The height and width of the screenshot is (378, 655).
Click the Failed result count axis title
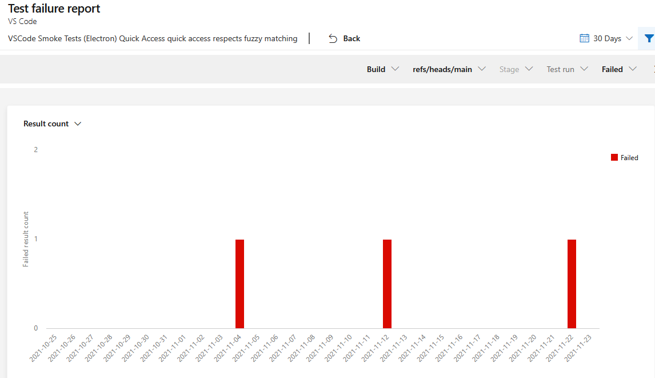click(x=26, y=239)
